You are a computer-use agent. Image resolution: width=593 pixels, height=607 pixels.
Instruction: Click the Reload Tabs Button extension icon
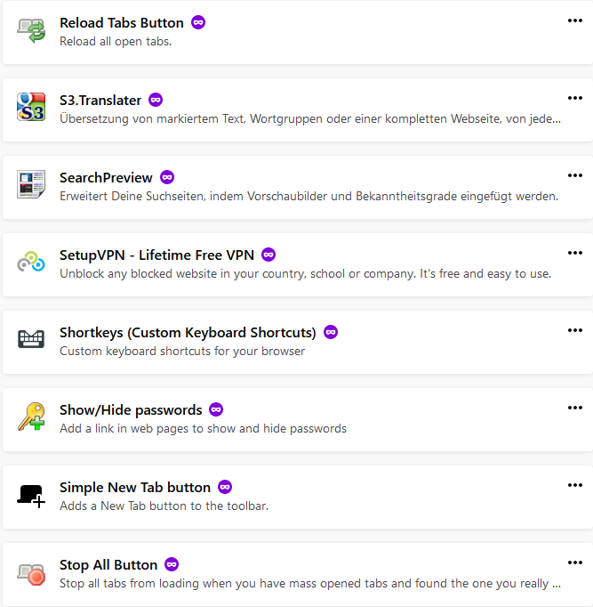click(31, 29)
